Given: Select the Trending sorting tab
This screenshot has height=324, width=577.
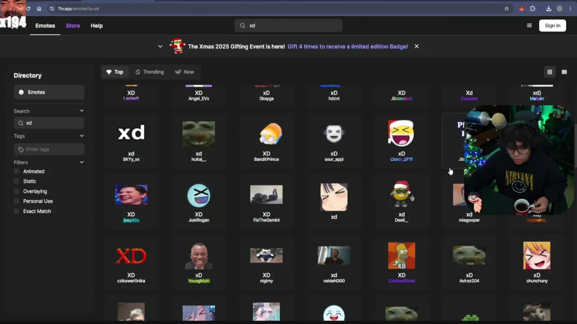Looking at the screenshot, I should tap(149, 72).
